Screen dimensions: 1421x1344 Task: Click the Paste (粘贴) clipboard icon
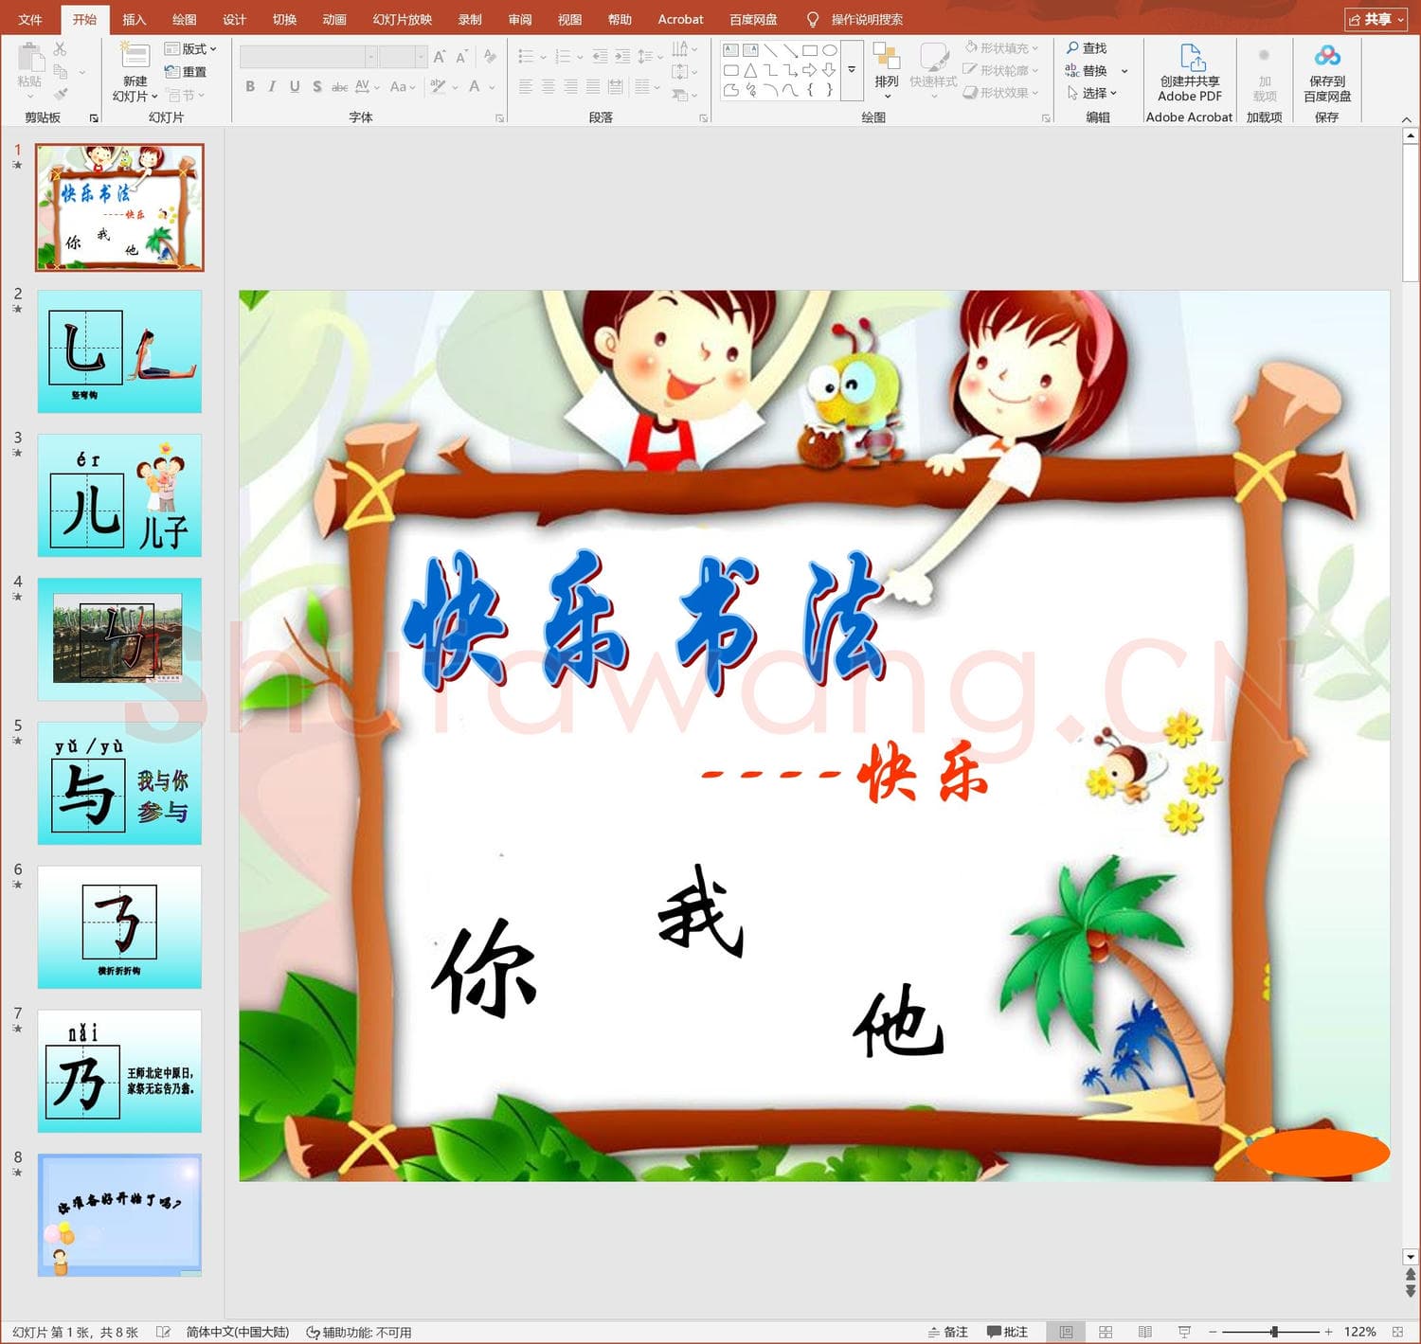[29, 58]
